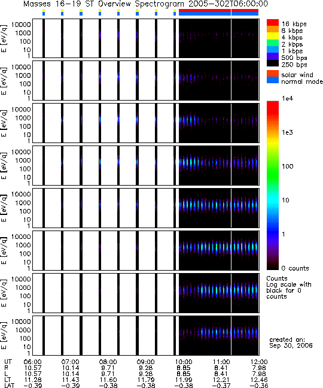The width and height of the screenshot is (323, 388).
Task: Click the '1e4' colorbar label
Action: coord(288,98)
